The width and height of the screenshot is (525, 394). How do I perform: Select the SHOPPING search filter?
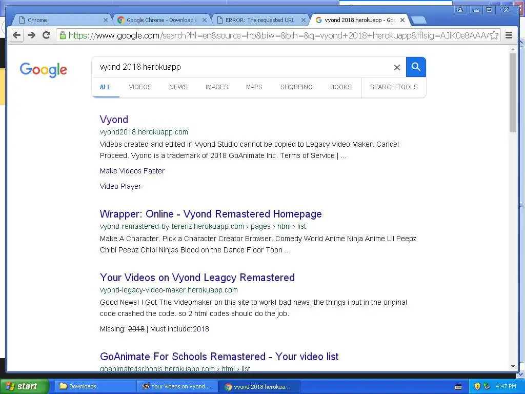[296, 87]
